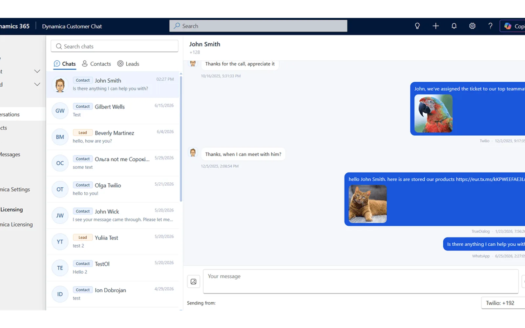This screenshot has height=328, width=525.
Task: Click the OT avatar for Olga Twilio
Action: [60, 190]
